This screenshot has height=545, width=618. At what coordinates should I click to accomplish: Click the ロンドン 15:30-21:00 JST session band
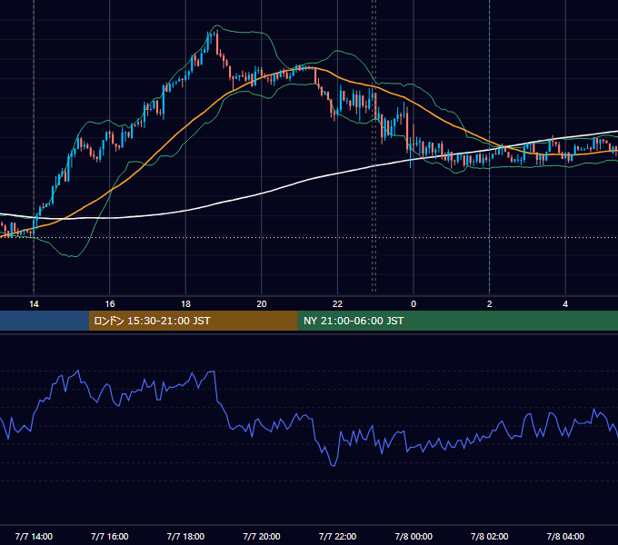click(193, 321)
